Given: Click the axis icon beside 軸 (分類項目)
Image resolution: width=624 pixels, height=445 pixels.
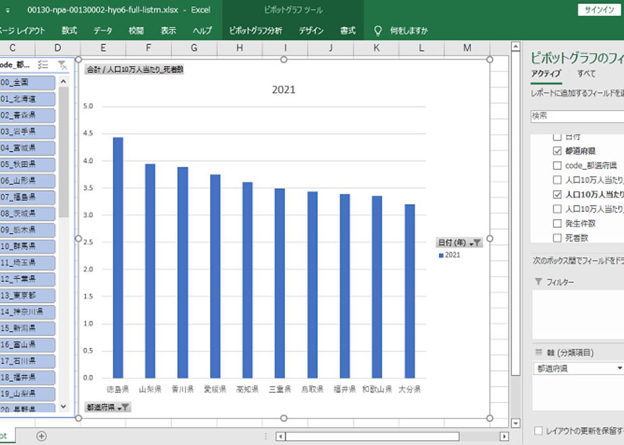Looking at the screenshot, I should [x=538, y=352].
